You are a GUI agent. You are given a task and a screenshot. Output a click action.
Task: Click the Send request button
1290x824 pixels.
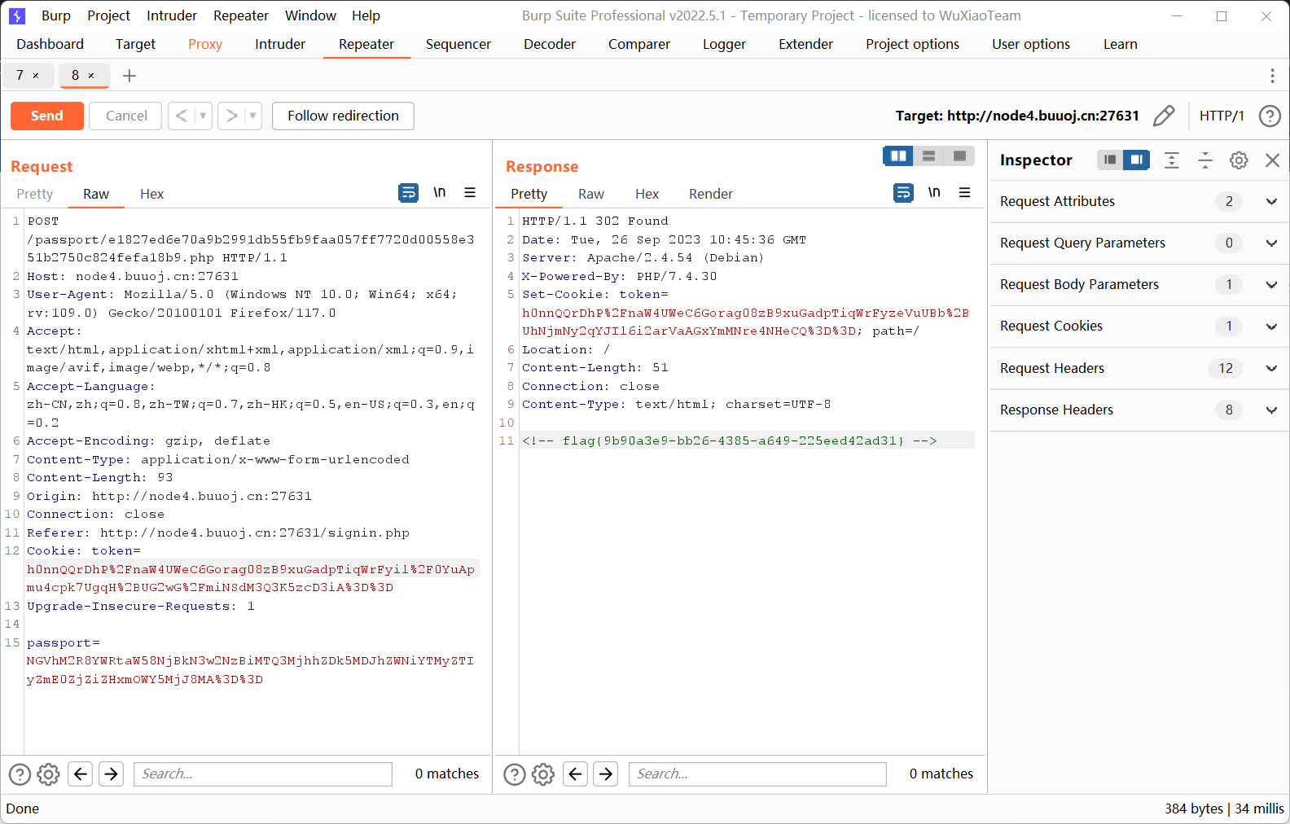tap(47, 116)
